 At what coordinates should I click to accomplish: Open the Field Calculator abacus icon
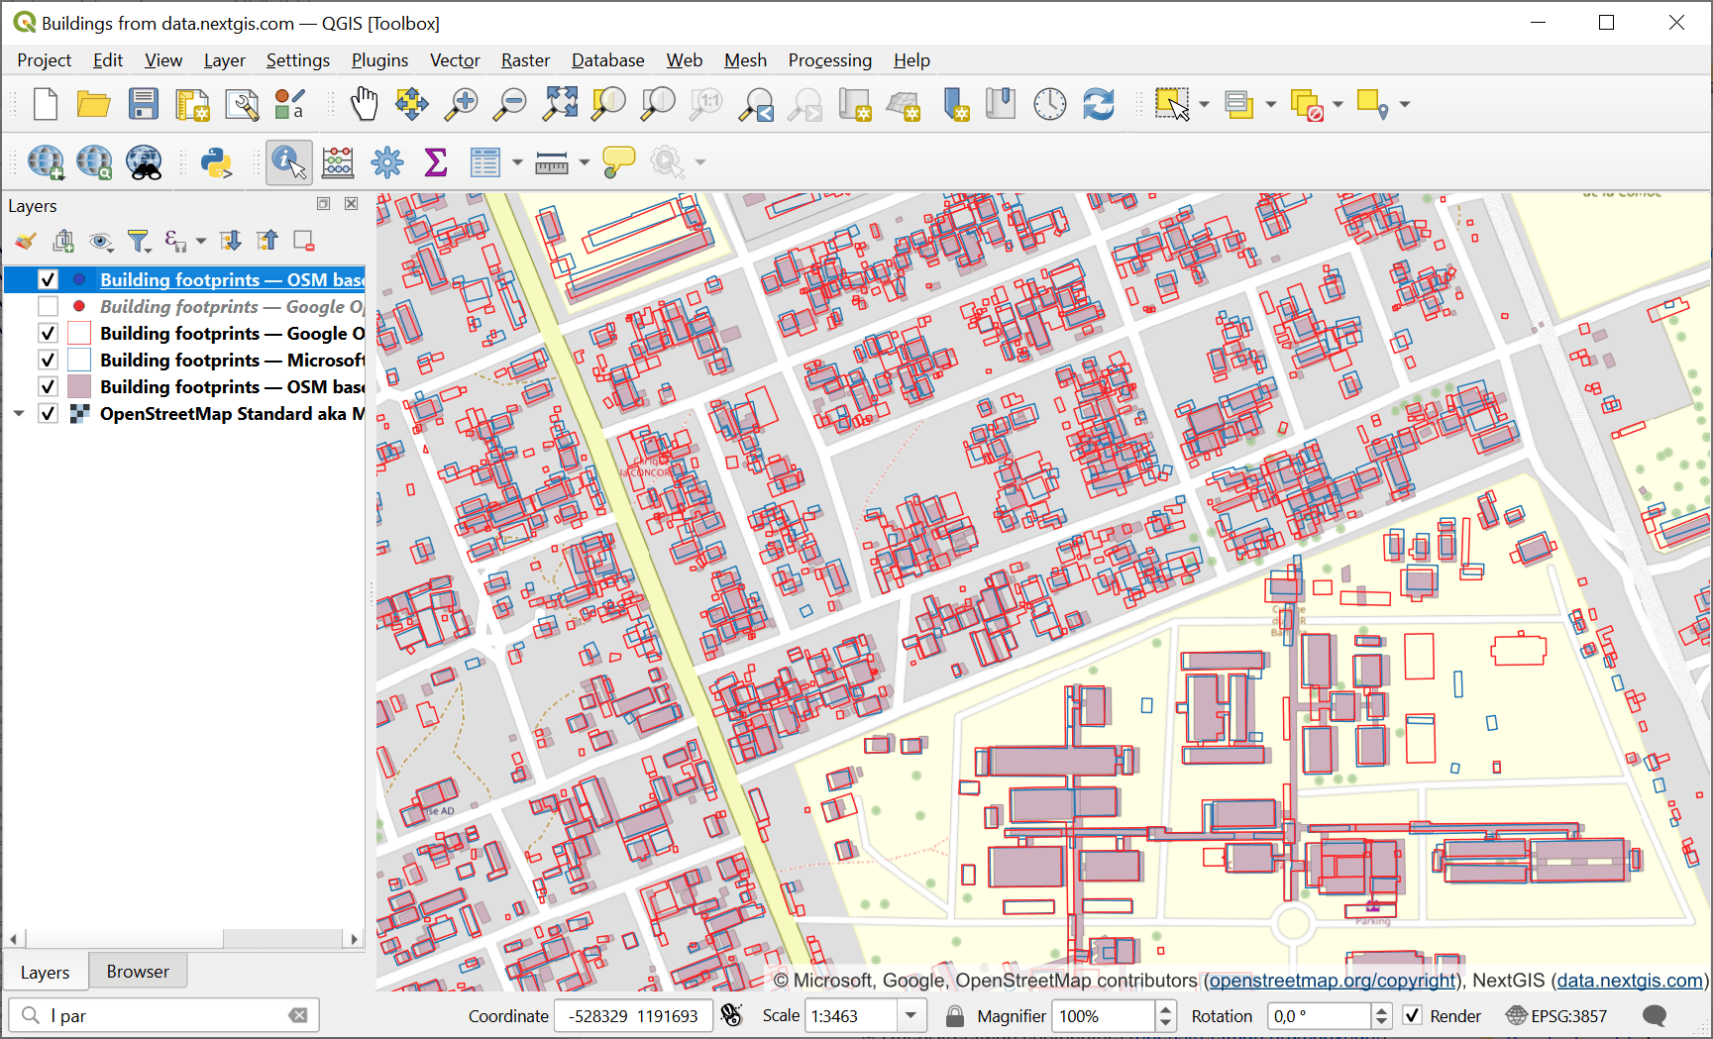(338, 162)
